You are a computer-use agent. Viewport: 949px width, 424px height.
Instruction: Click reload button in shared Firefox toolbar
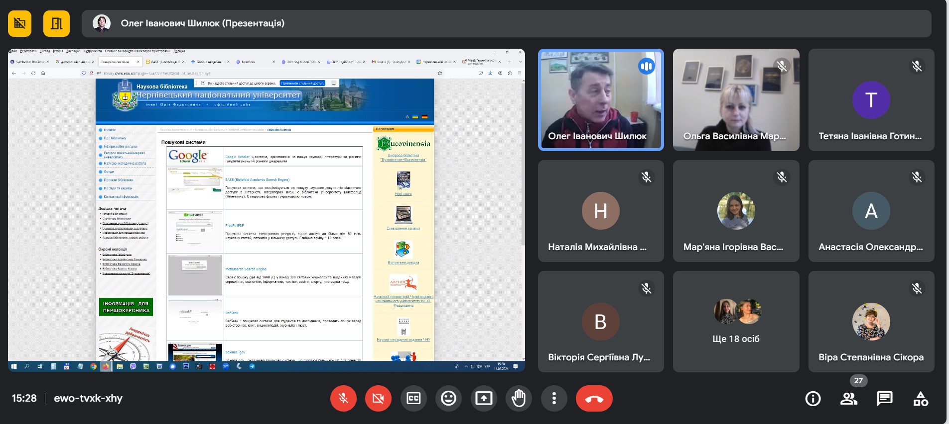tap(33, 73)
